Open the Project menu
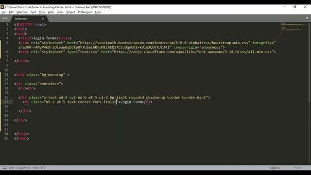This screenshot has height=175, width=311. 70,12
